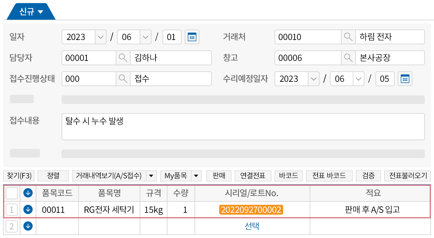The width and height of the screenshot is (434, 238).
Task: Select row 1 checkbox
Action: [x=12, y=210]
